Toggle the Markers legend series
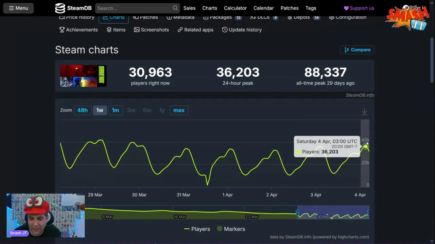 [231, 229]
